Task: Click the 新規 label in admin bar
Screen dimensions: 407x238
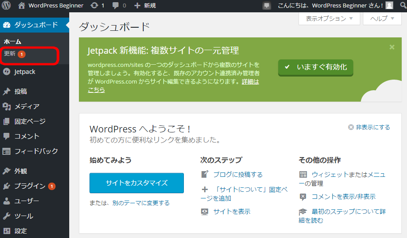Action: tap(150, 5)
